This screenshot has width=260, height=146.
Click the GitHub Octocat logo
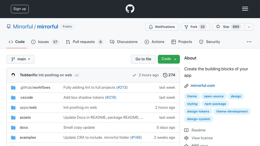[x=130, y=9]
